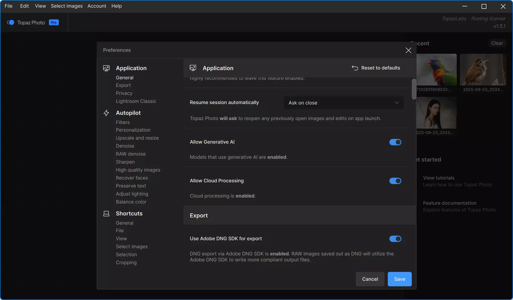This screenshot has height=300, width=513.
Task: Open Upscale and resize Autopilot settings
Action: click(x=137, y=138)
